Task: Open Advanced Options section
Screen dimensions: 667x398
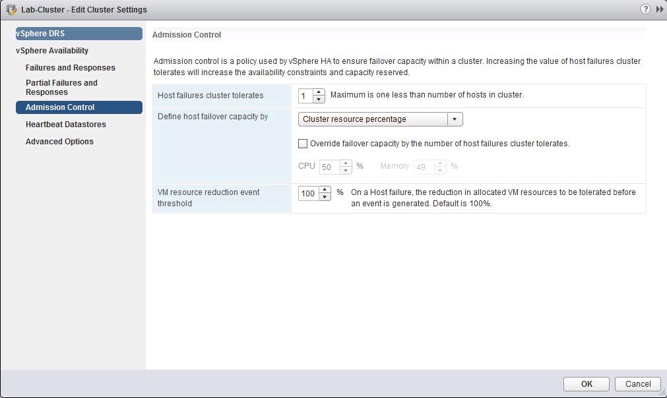Action: tap(59, 142)
